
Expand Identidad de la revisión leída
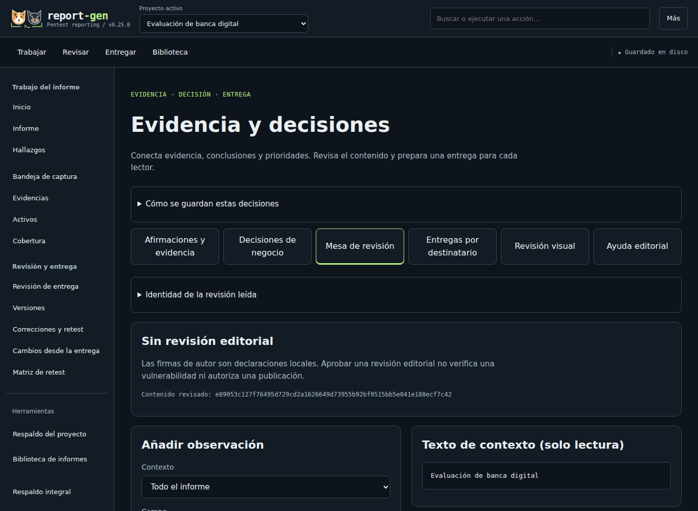point(406,295)
